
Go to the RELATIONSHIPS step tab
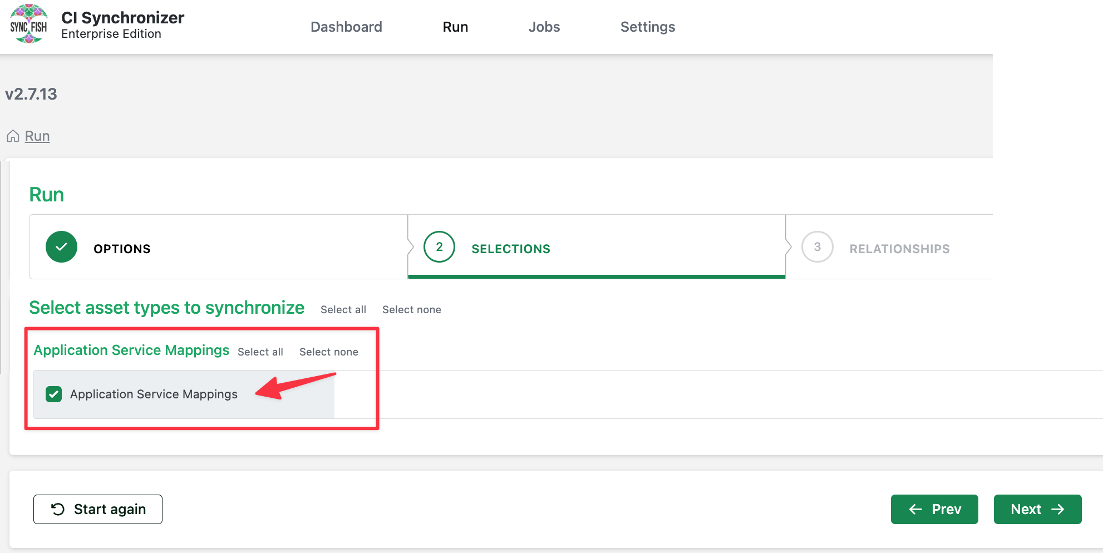tap(889, 247)
